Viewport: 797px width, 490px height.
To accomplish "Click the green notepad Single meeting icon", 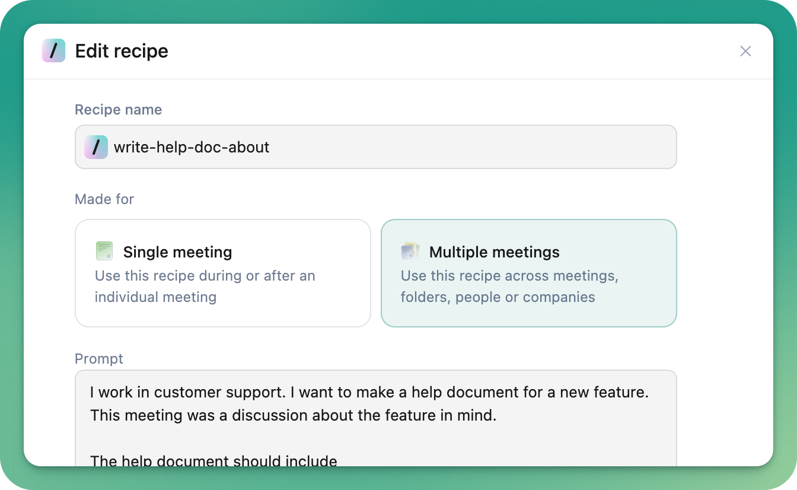I will coord(104,251).
